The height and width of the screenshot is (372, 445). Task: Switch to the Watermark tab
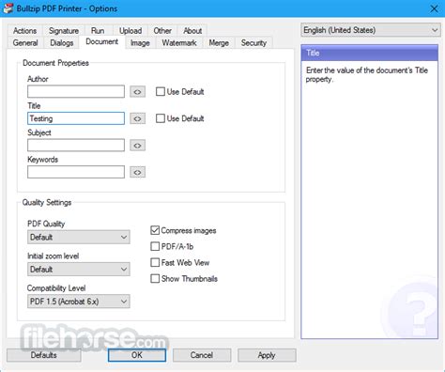(179, 43)
